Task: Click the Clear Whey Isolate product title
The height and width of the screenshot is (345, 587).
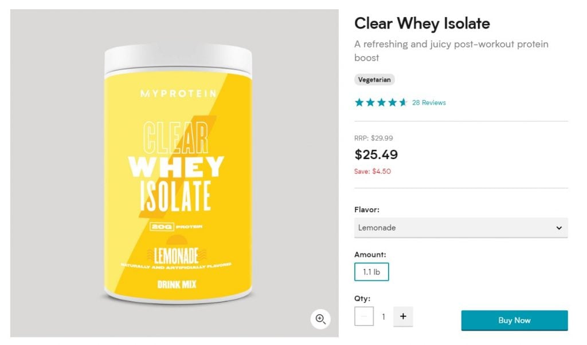Action: pyautogui.click(x=422, y=23)
